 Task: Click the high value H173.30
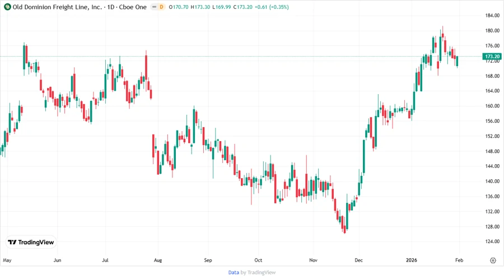click(200, 7)
